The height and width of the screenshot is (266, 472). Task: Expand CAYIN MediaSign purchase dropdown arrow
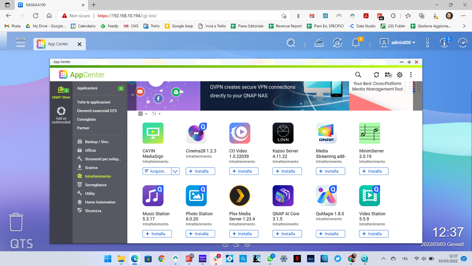point(176,171)
